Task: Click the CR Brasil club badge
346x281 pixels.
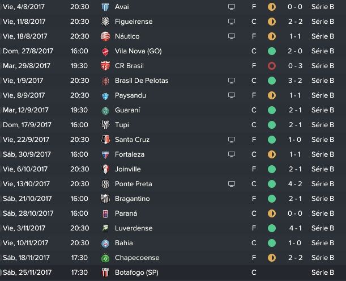Action: [105, 66]
